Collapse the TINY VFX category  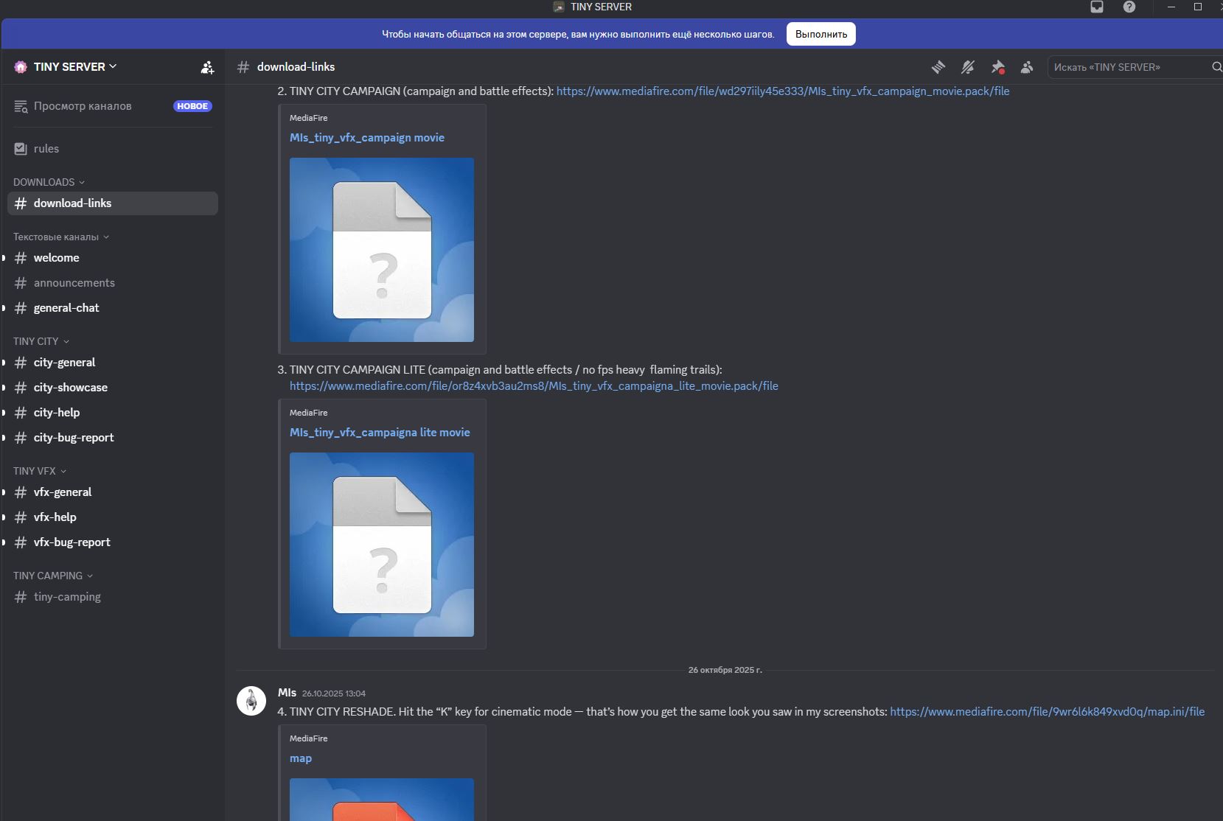pos(40,471)
